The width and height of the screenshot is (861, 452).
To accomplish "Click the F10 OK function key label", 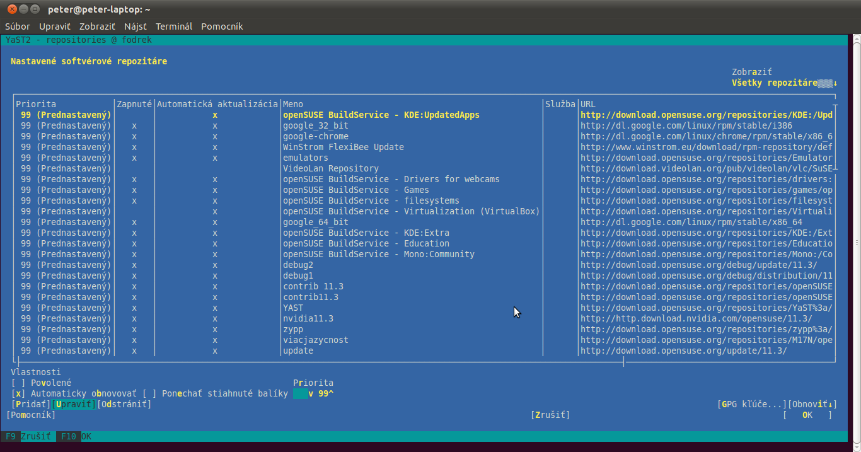I will tap(76, 436).
